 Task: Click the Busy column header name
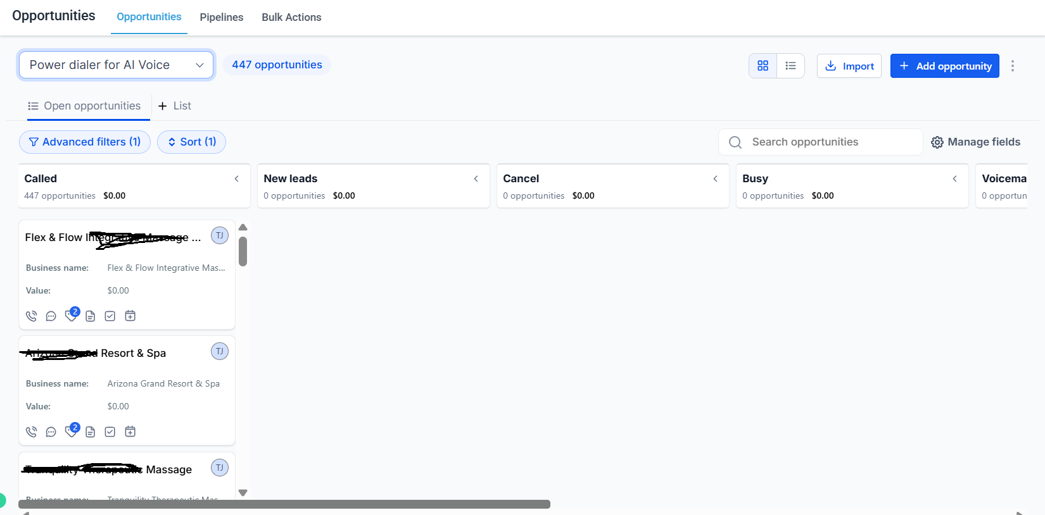pos(756,178)
